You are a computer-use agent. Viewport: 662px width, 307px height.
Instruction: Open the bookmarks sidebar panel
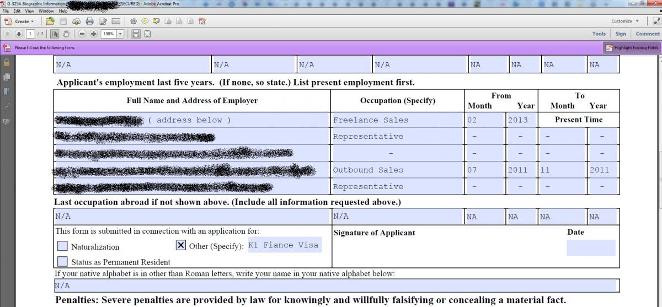[x=7, y=91]
